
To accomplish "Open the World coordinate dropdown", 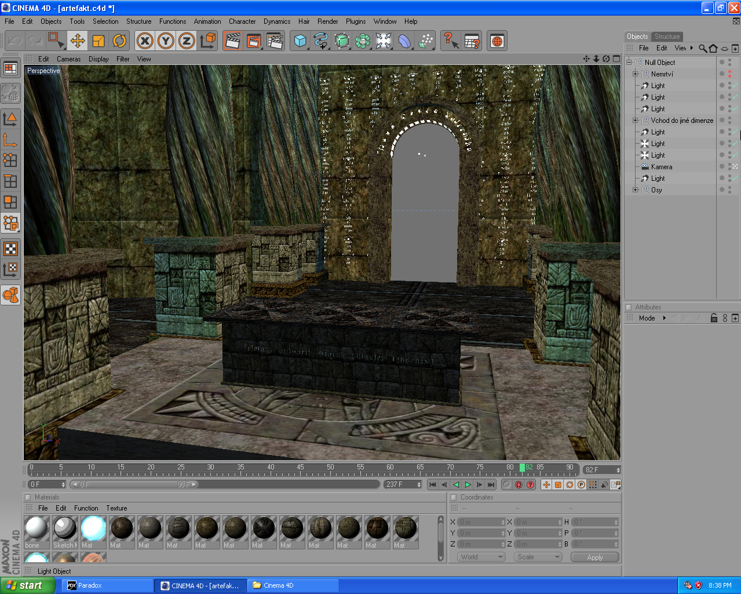I will tap(481, 557).
